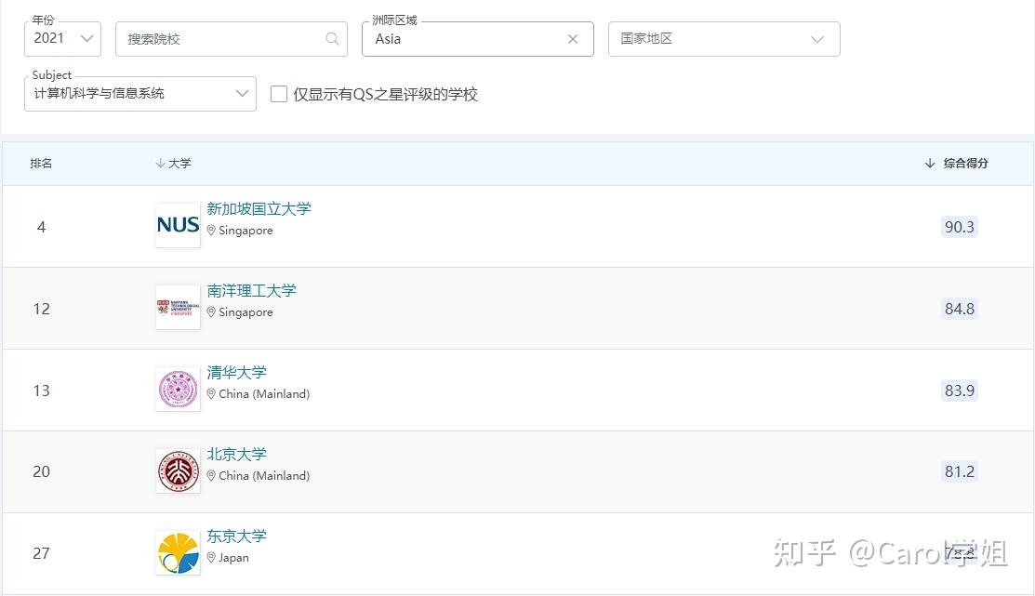Open the 2021 year dropdown
The width and height of the screenshot is (1035, 596).
coord(62,39)
